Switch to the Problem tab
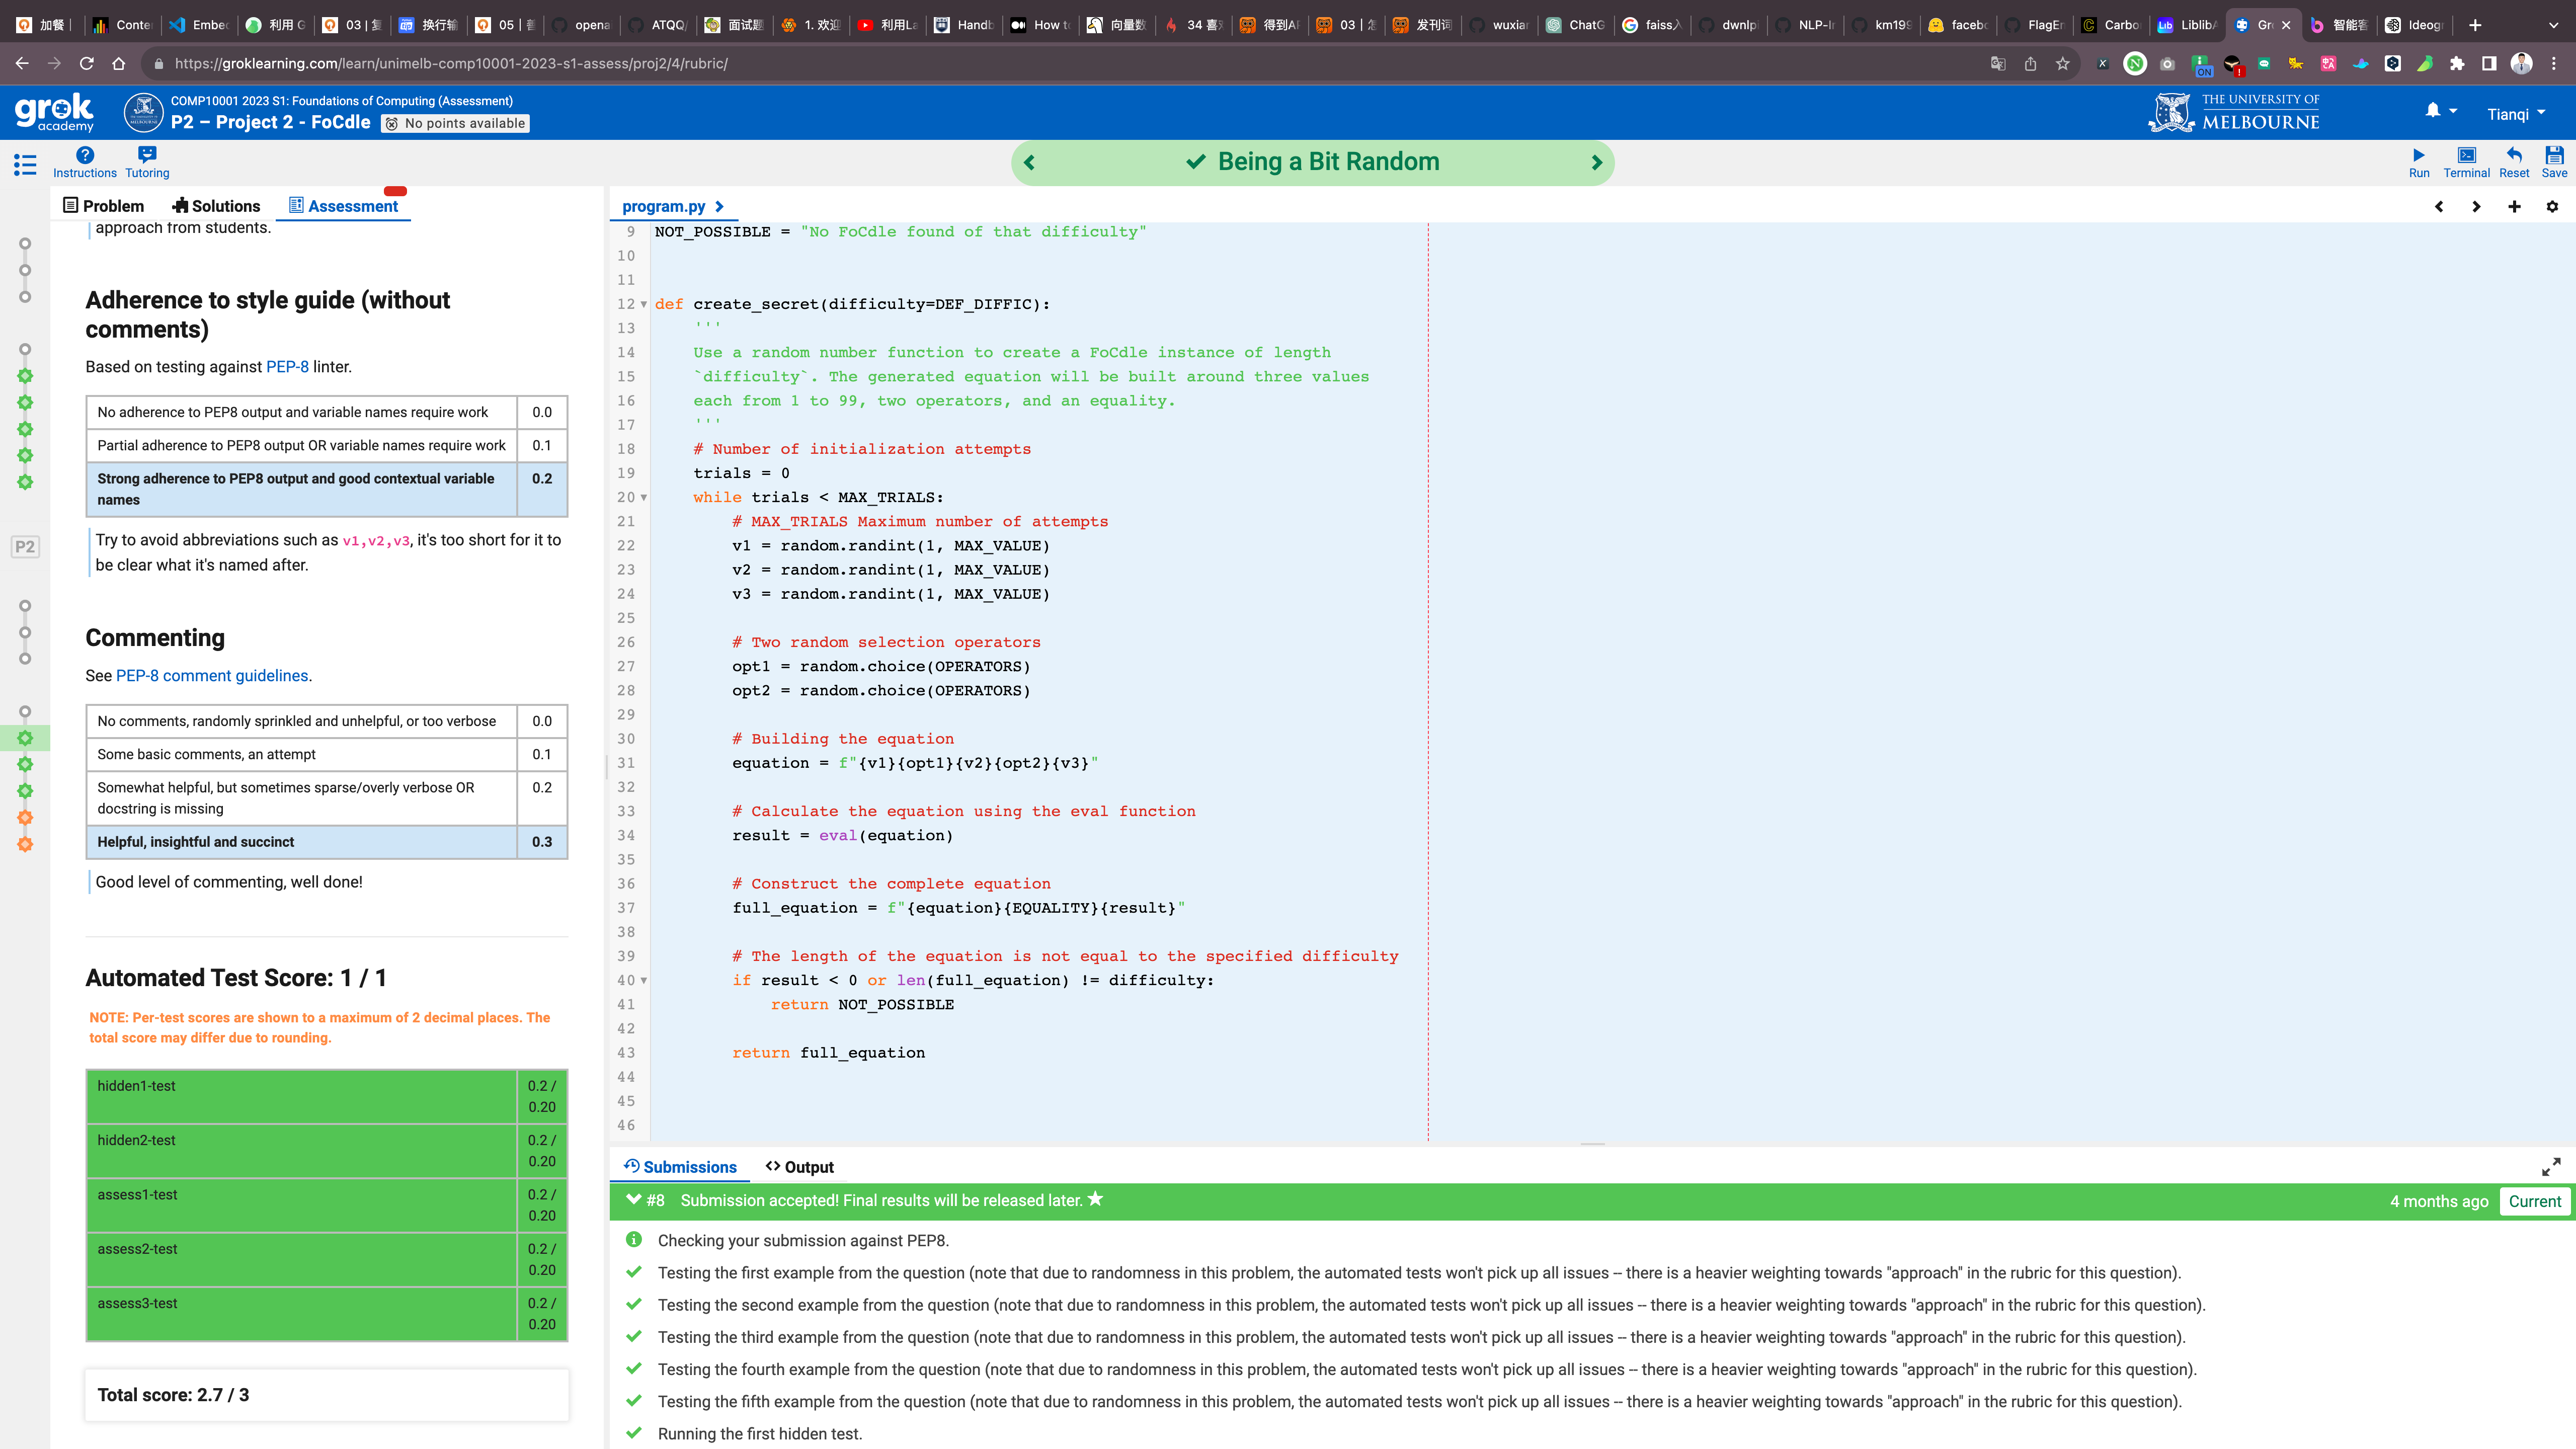 click(x=104, y=206)
